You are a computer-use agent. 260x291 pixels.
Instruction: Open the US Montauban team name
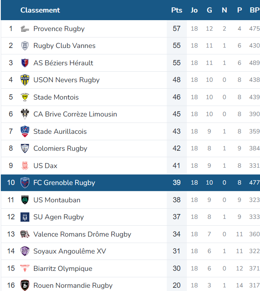57,200
